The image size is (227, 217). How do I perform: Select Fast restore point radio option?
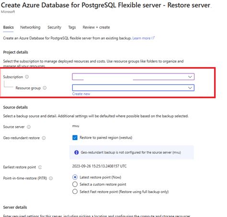(x=75, y=192)
